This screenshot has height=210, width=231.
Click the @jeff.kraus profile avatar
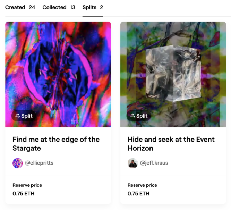(x=133, y=163)
